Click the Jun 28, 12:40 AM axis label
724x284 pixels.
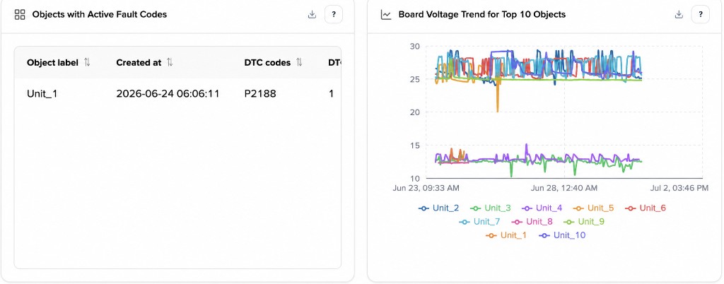pyautogui.click(x=564, y=188)
